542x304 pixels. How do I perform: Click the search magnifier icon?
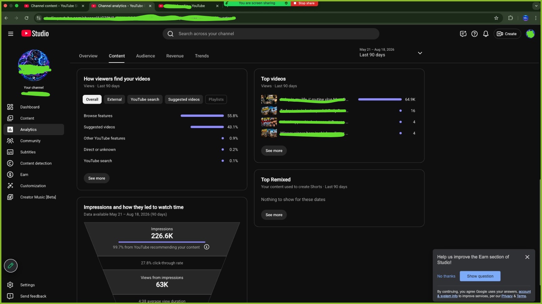[170, 34]
